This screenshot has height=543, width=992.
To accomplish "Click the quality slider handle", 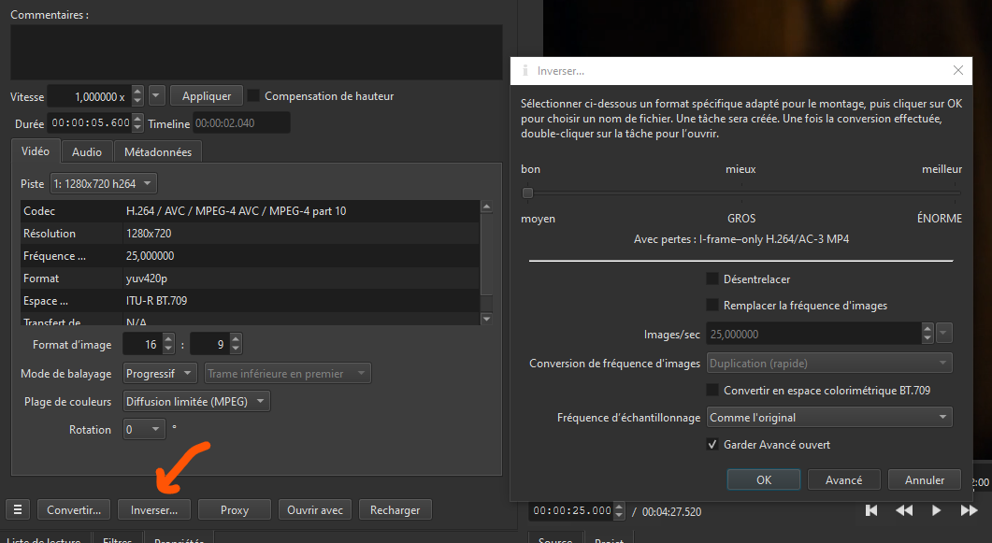I will 528,193.
